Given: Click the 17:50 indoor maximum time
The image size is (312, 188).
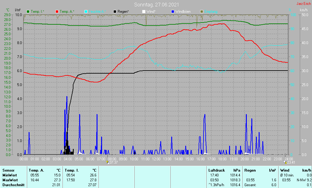Looking at the screenshot, I should pos(71,180).
